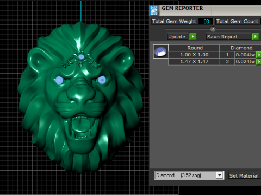Click the Round column header
The image size is (261, 195).
[x=194, y=48]
